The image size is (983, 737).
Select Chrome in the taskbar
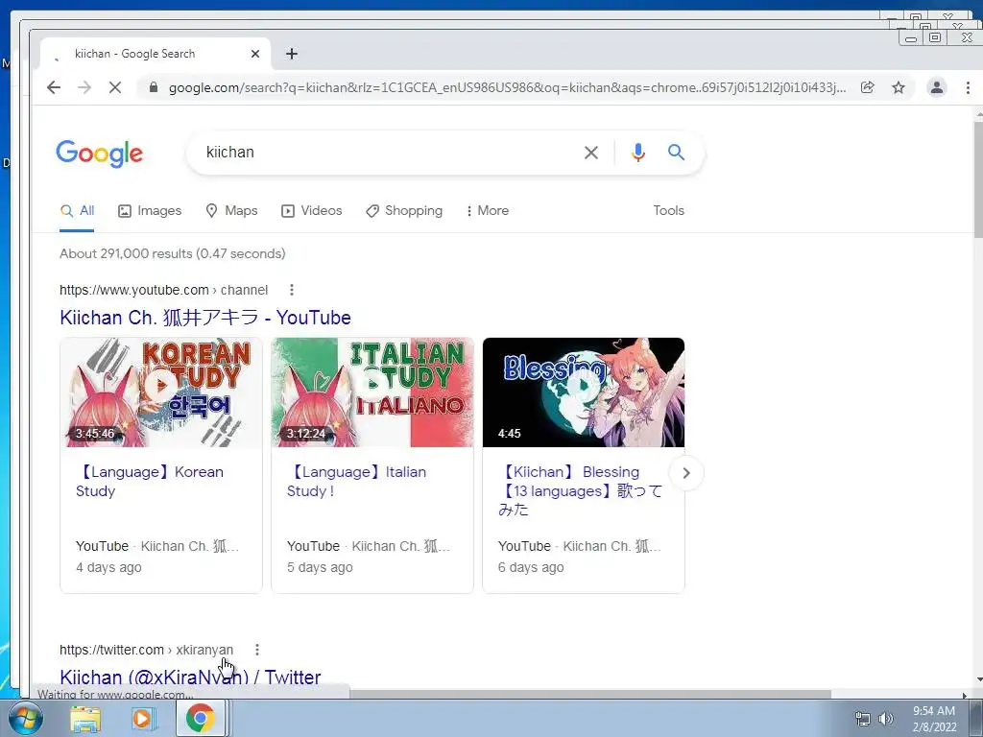click(x=201, y=718)
